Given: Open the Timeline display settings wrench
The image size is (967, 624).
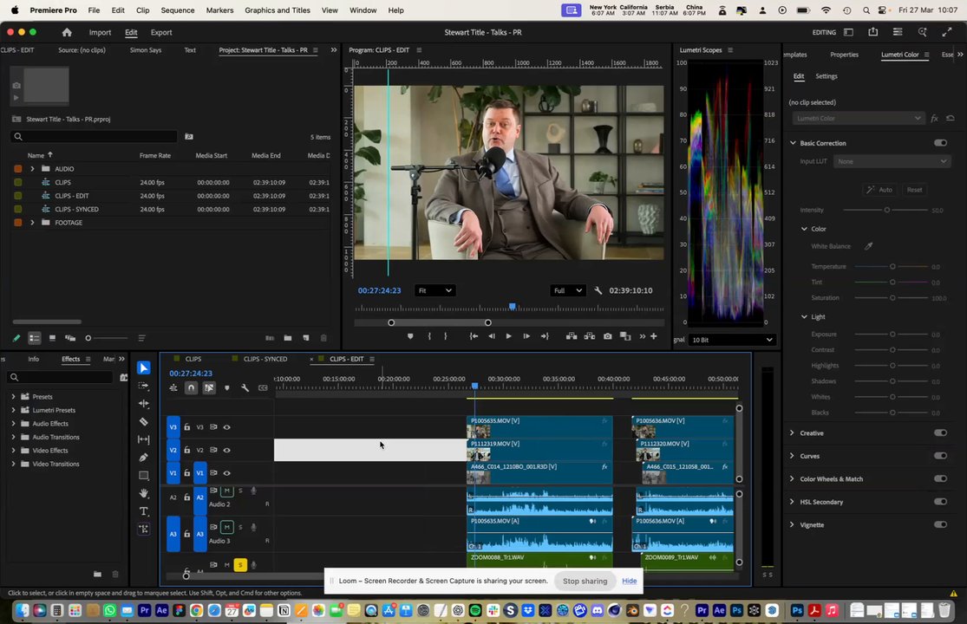Looking at the screenshot, I should point(245,388).
